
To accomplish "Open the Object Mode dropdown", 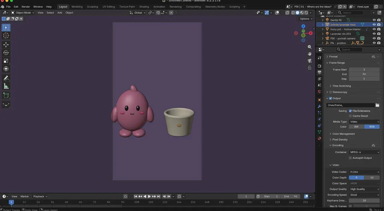I will click(23, 13).
